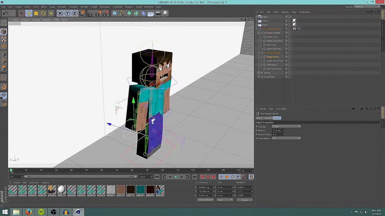Image resolution: width=385 pixels, height=216 pixels.
Task: Expand the Body Parts group
Action: [x=259, y=77]
